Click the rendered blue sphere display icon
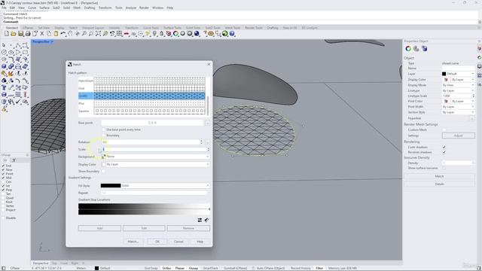The image size is (482, 271). (197, 33)
